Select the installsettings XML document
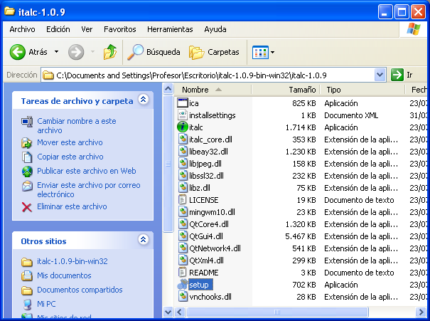The image size is (430, 321). coord(212,115)
